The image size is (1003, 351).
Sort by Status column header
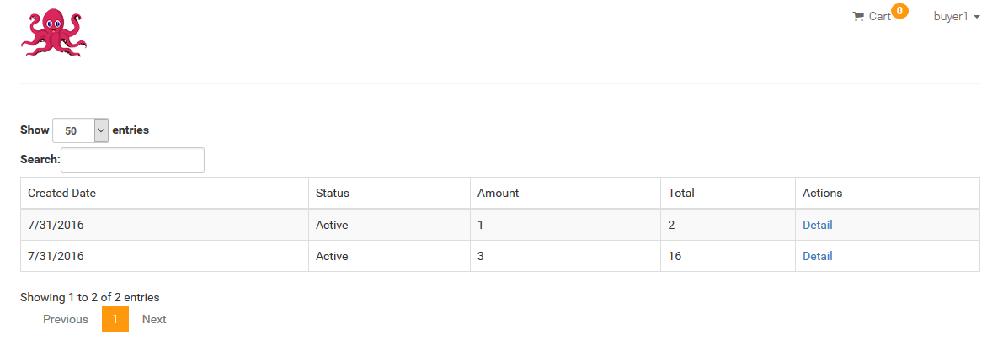pyautogui.click(x=333, y=193)
